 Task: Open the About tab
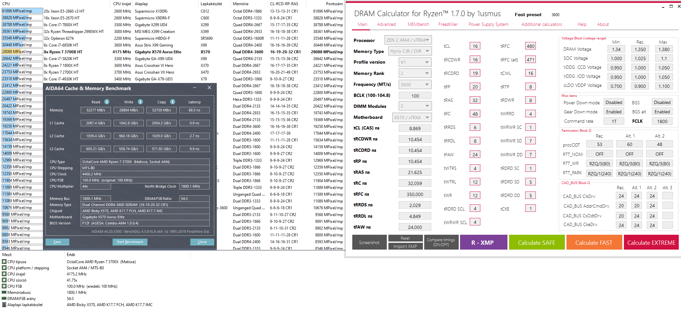click(603, 24)
